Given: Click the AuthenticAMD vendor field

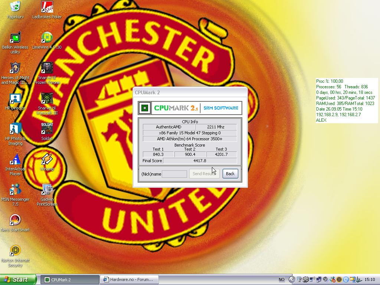Looking at the screenshot, I should click(x=169, y=127).
